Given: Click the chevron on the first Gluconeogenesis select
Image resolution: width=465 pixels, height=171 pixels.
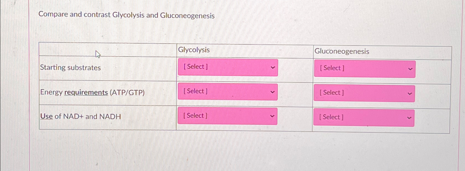Looking at the screenshot, I should [x=410, y=69].
